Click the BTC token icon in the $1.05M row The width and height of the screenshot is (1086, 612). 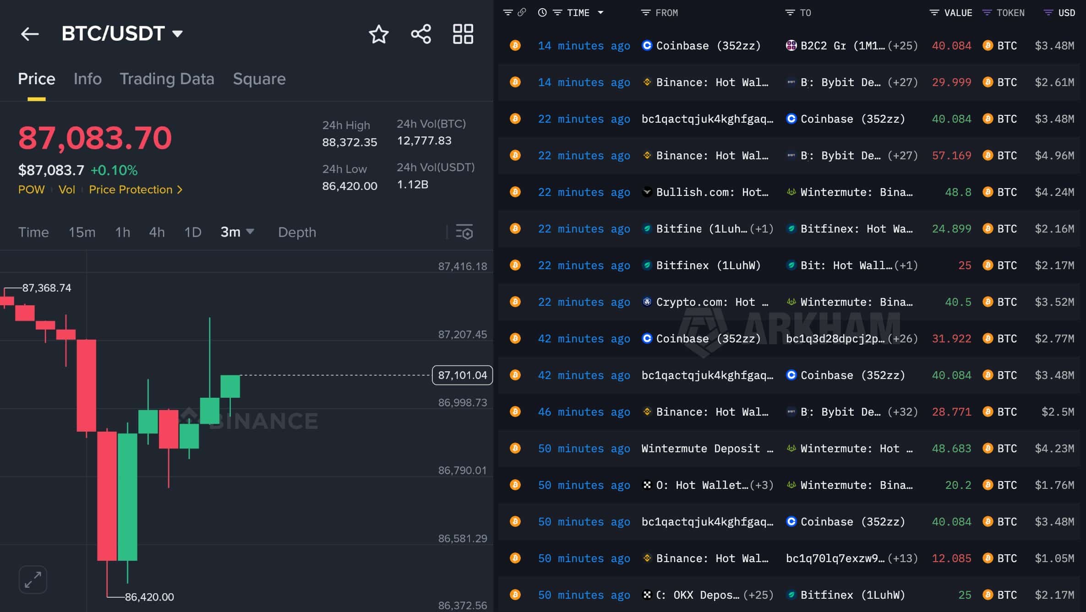pyautogui.click(x=988, y=558)
